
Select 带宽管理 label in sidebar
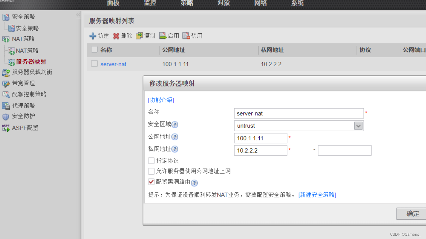point(24,83)
